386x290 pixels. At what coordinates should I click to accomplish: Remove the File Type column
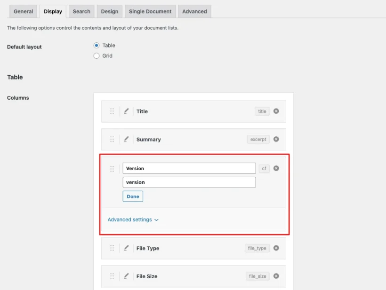click(276, 248)
